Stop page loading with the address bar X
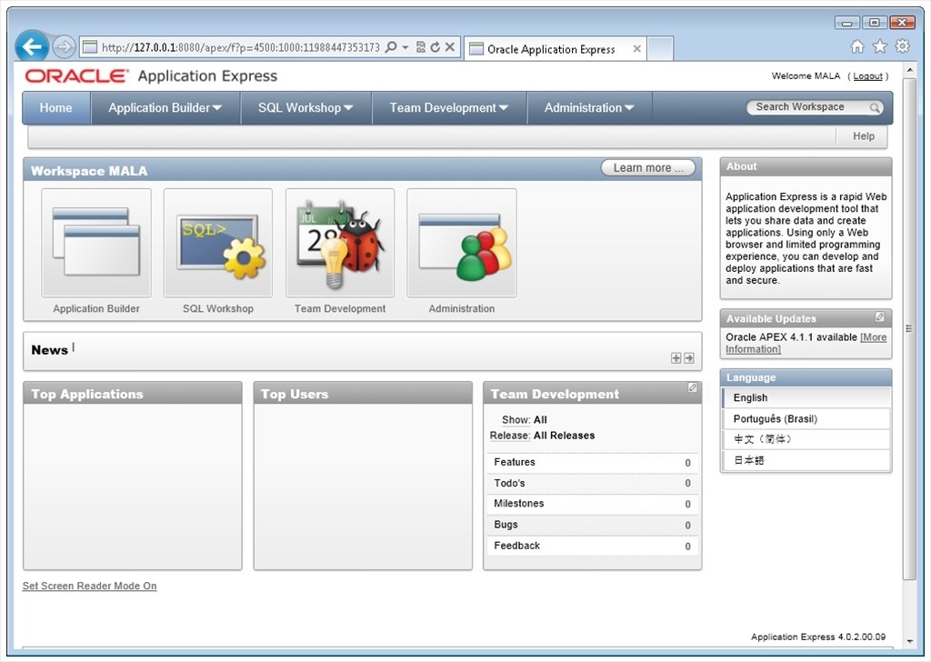The height and width of the screenshot is (662, 931). 449,47
